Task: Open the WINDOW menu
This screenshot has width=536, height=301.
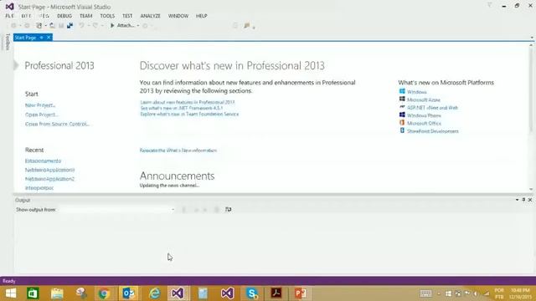Action: (x=178, y=16)
